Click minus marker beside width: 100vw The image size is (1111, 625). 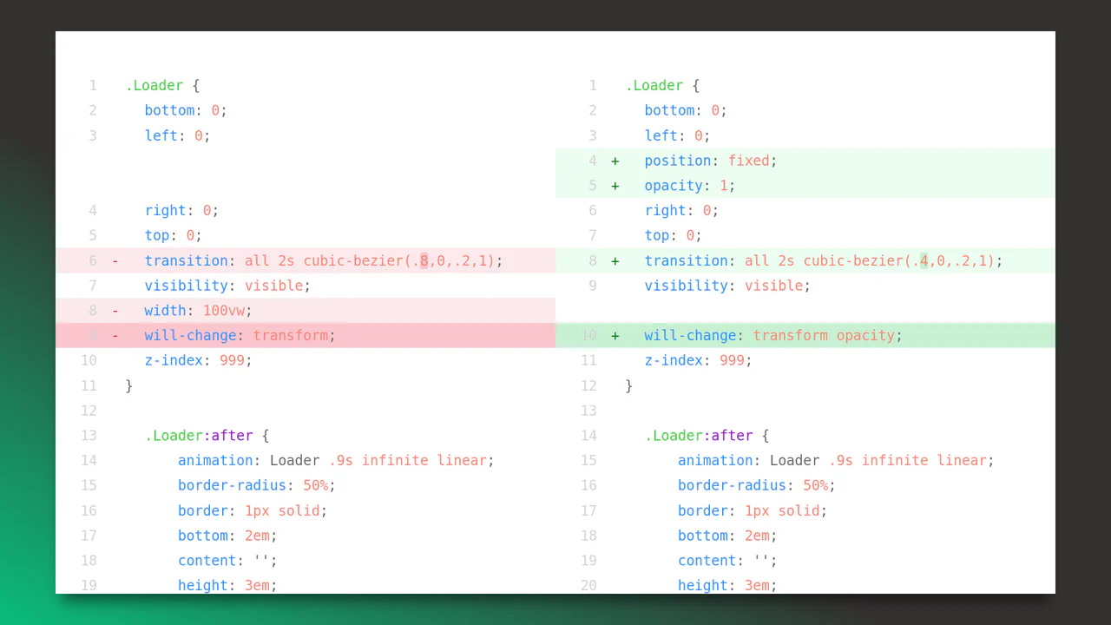(x=115, y=311)
